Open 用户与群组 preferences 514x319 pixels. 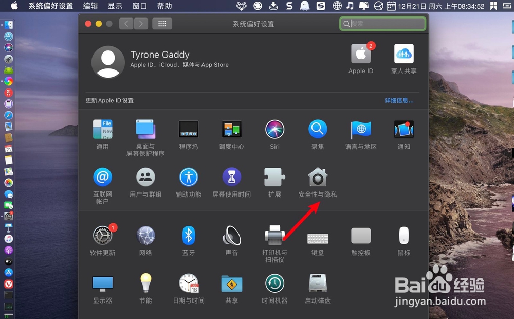point(145,177)
